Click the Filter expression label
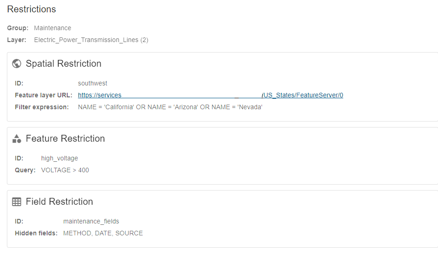438x255 pixels. (x=42, y=107)
